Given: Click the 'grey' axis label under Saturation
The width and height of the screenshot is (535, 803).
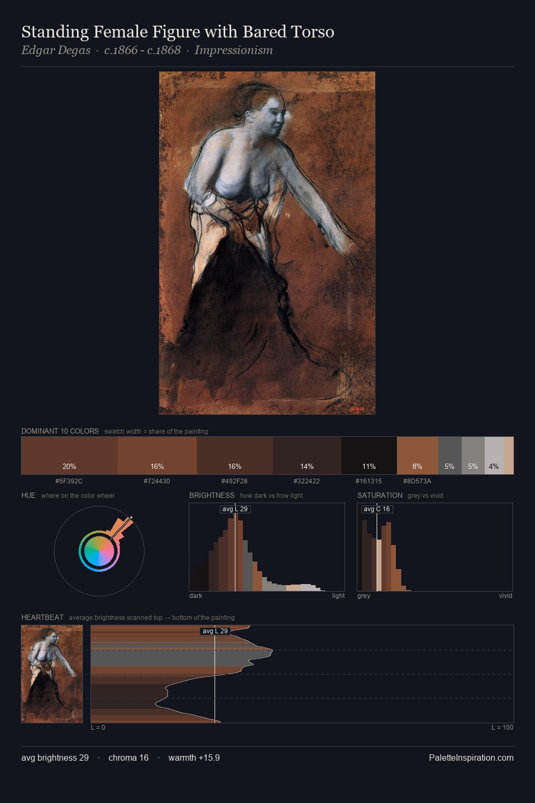Looking at the screenshot, I should click(364, 596).
